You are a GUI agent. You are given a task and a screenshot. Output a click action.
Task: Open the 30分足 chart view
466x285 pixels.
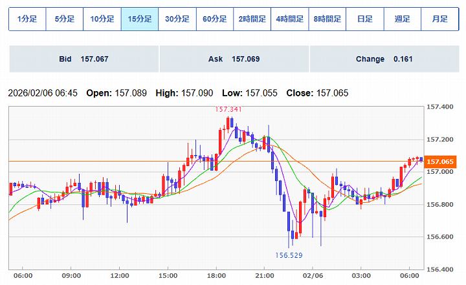click(x=177, y=19)
